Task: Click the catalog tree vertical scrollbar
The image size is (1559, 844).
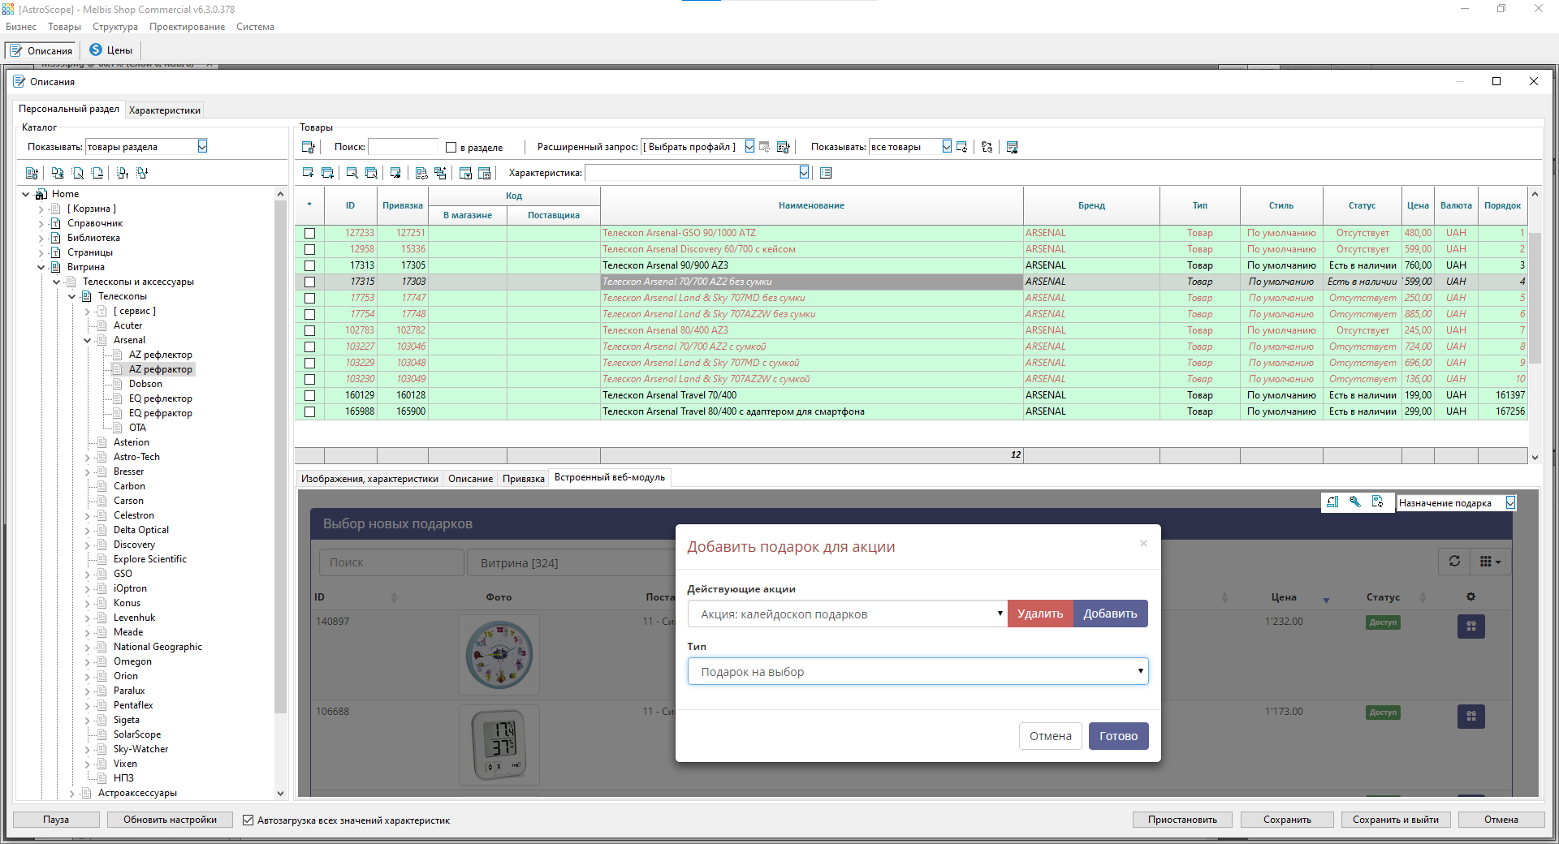Action: 280,456
